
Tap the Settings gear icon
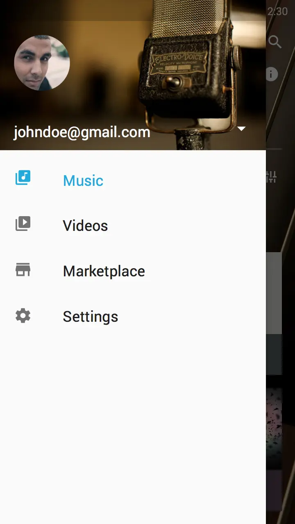23,316
